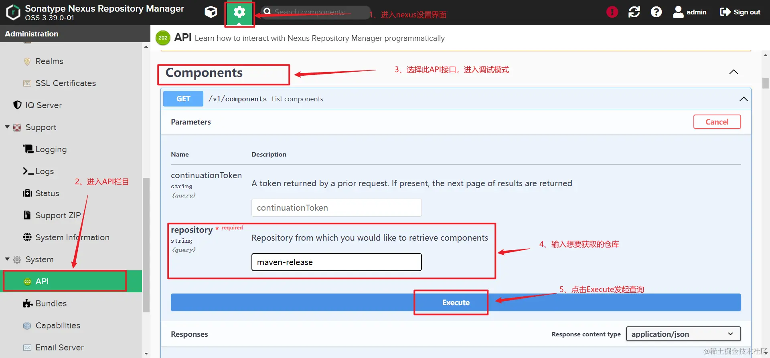This screenshot has width=770, height=358.
Task: Focus the Search components field
Action: pos(315,12)
